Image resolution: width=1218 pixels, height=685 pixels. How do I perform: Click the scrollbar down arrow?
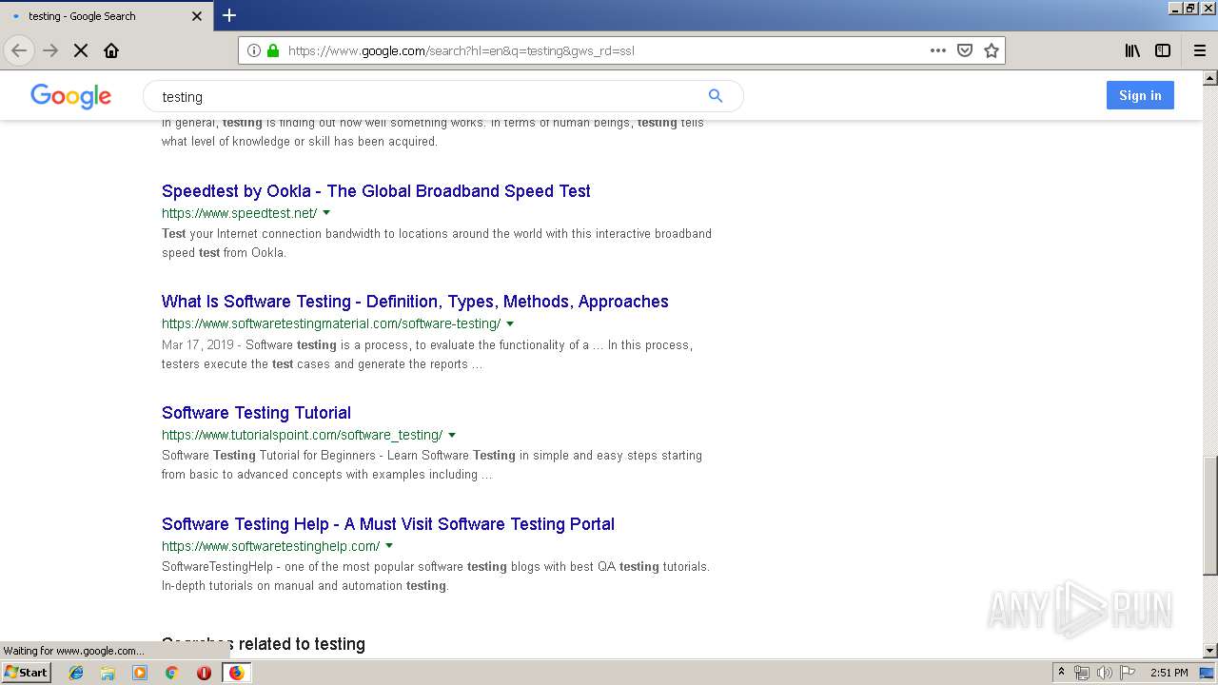pyautogui.click(x=1210, y=651)
